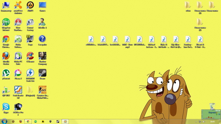Open the Skype desktop shortcut

tap(6, 108)
